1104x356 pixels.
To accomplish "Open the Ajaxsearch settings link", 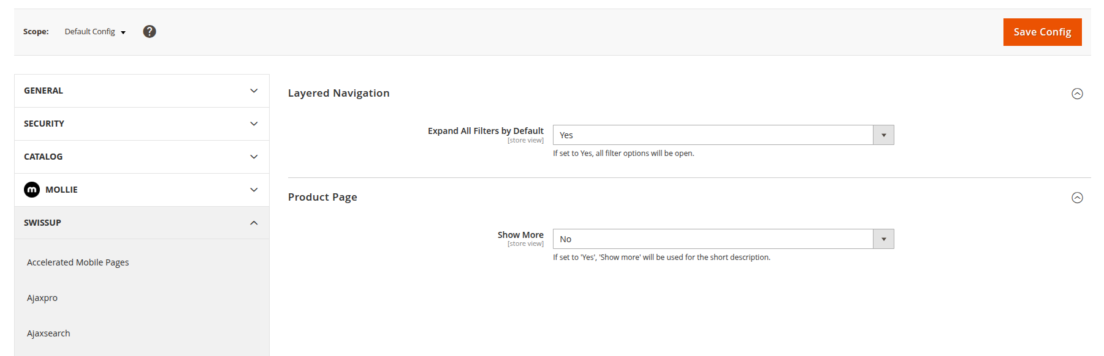I will tap(48, 333).
